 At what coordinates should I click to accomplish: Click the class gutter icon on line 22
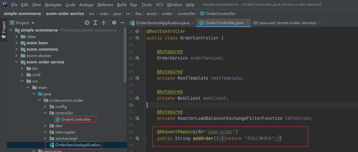pyautogui.click(x=137, y=38)
